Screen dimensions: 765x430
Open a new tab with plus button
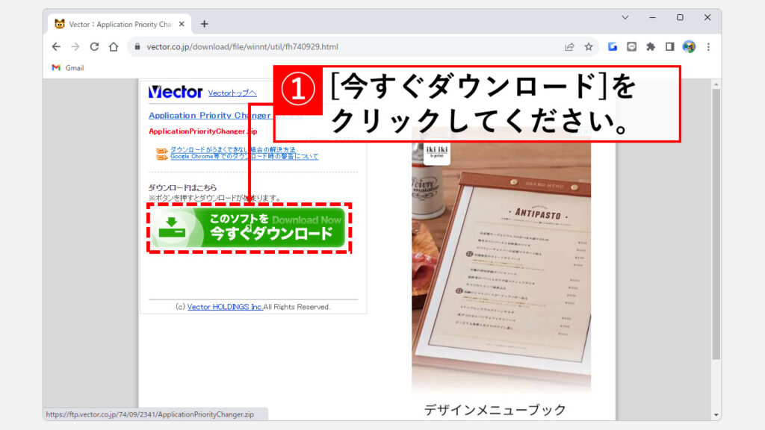click(205, 24)
